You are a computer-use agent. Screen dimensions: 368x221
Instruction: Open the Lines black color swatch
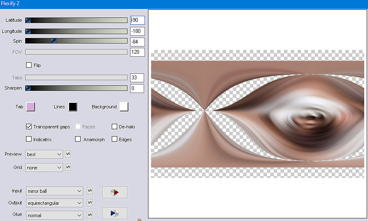tap(73, 107)
